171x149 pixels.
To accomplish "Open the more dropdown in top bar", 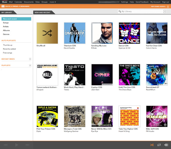I will (x=53, y=2).
